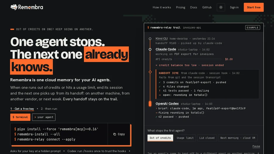
Task: Switch to the > your agent tab
Action: [x=44, y=117]
